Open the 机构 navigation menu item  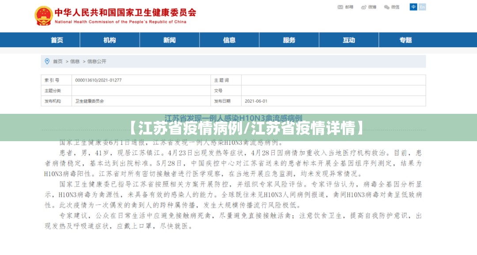pyautogui.click(x=110, y=40)
